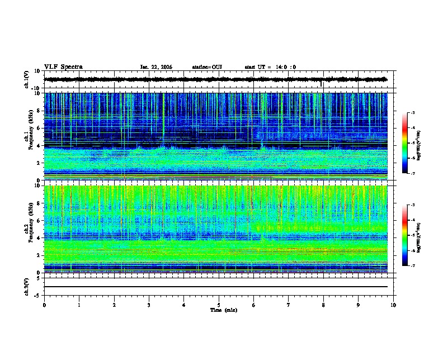The image size is (443, 342).
Task: Click the ch.2 "Frequency (kHz)" axis label
Action: coord(31,222)
